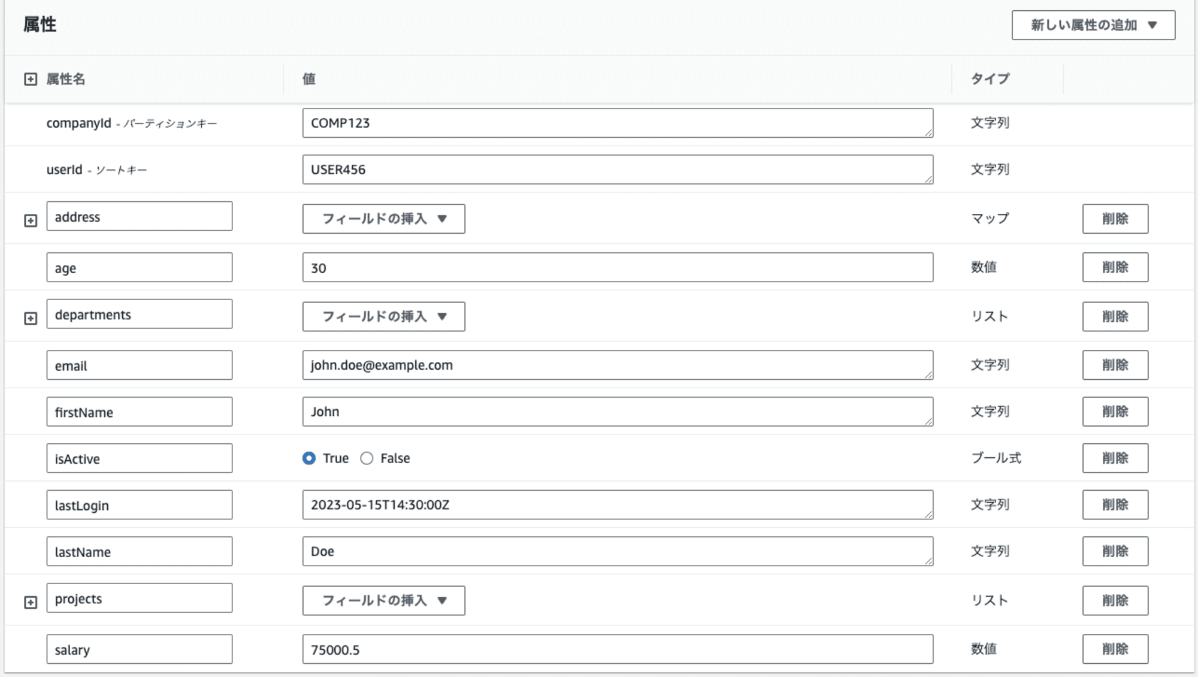
Task: Select False radio button for isActive
Action: click(367, 458)
